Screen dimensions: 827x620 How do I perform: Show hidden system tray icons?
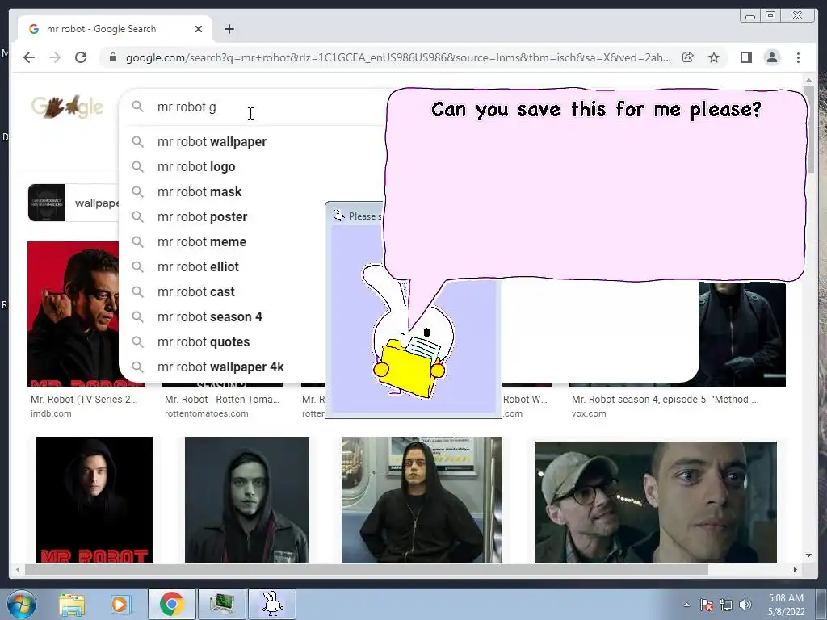(686, 605)
